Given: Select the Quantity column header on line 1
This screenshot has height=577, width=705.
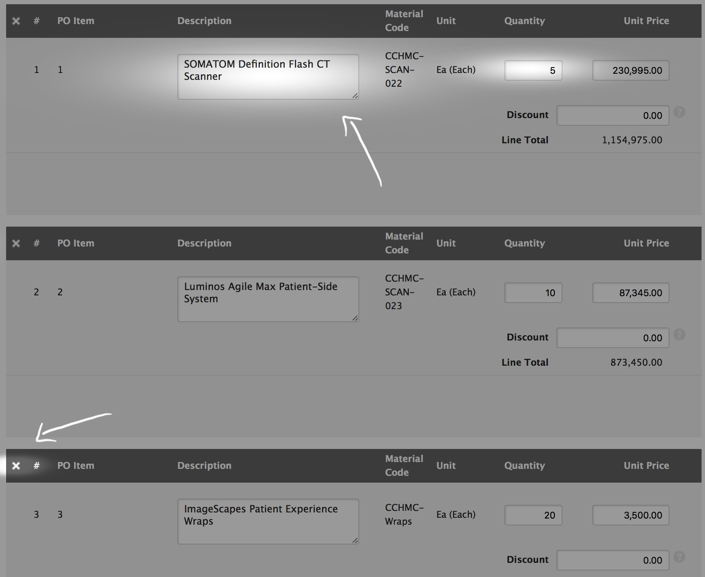Looking at the screenshot, I should pyautogui.click(x=524, y=21).
